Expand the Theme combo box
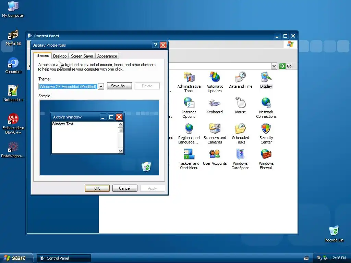351x263 pixels. click(101, 87)
